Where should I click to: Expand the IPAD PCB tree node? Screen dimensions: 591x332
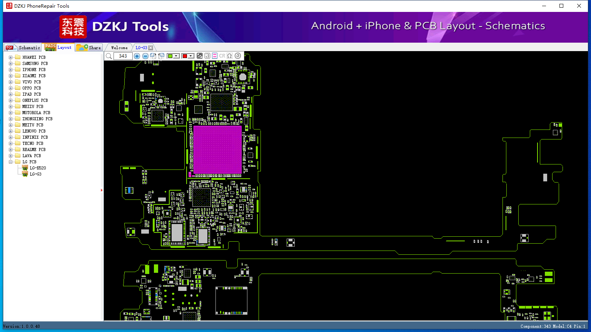pyautogui.click(x=11, y=94)
